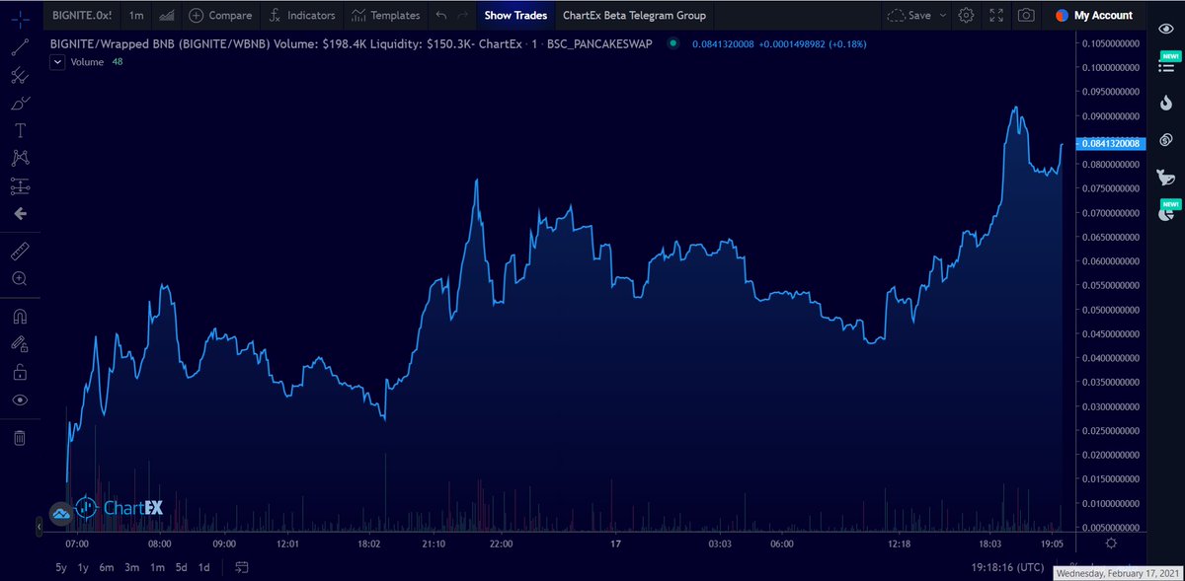Open the whale tracker panel
Screen dimensions: 1185x581
(x=1165, y=178)
